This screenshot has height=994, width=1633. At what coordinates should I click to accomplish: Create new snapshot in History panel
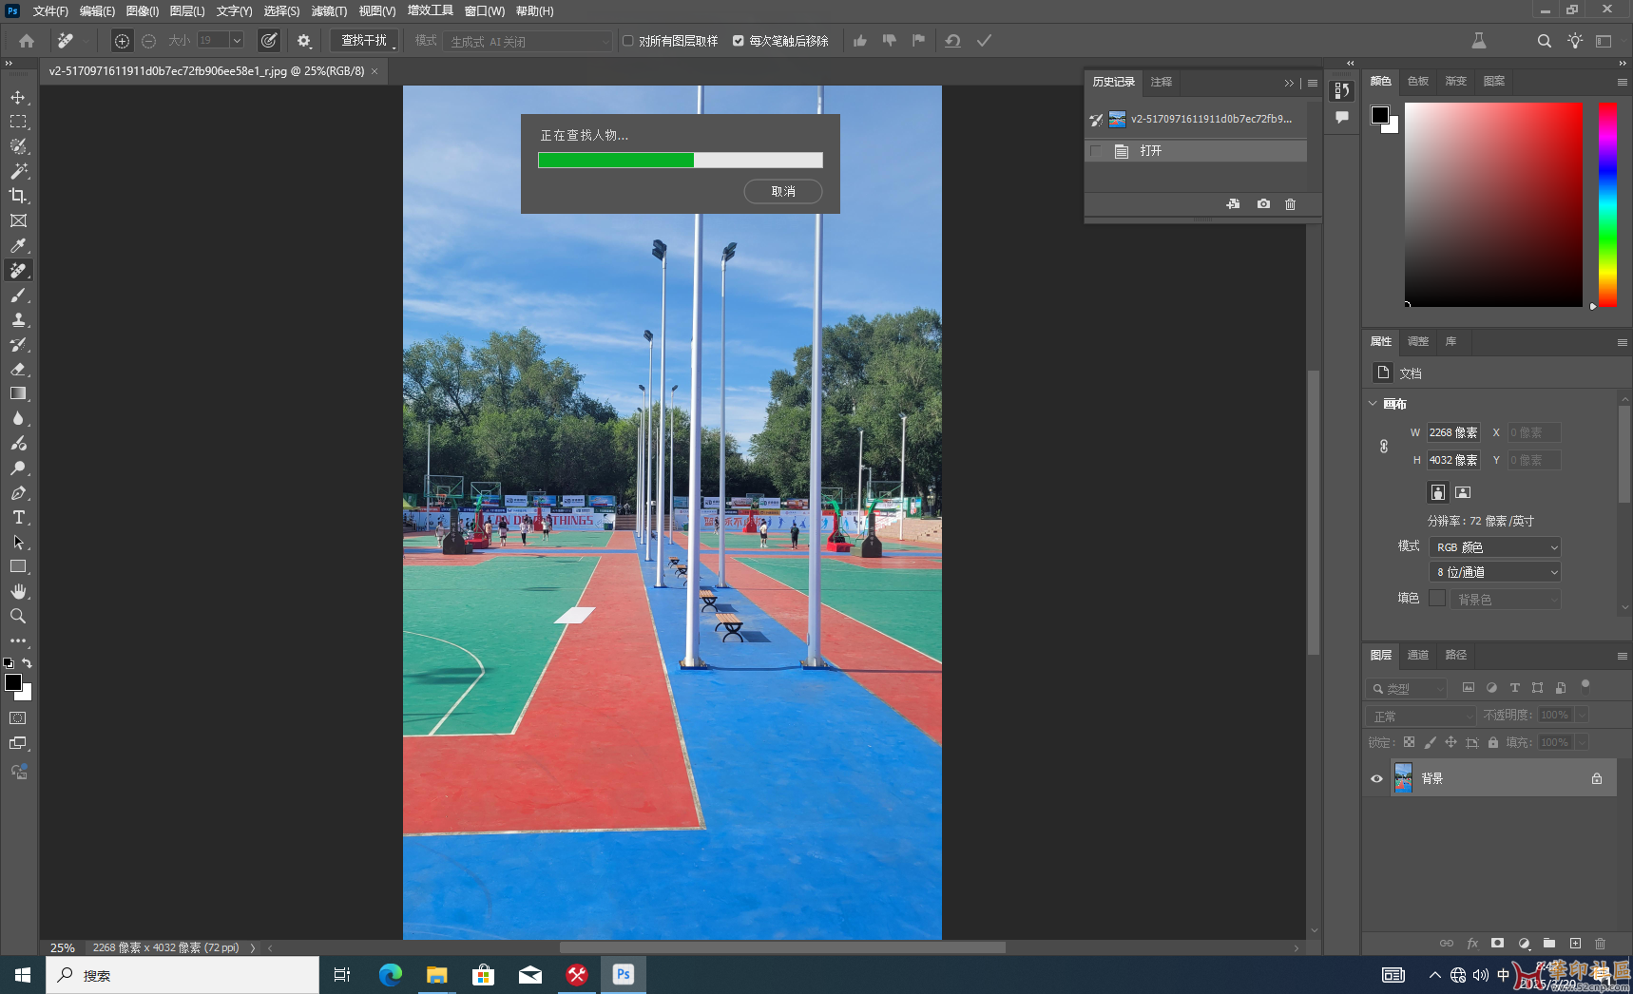1263,204
